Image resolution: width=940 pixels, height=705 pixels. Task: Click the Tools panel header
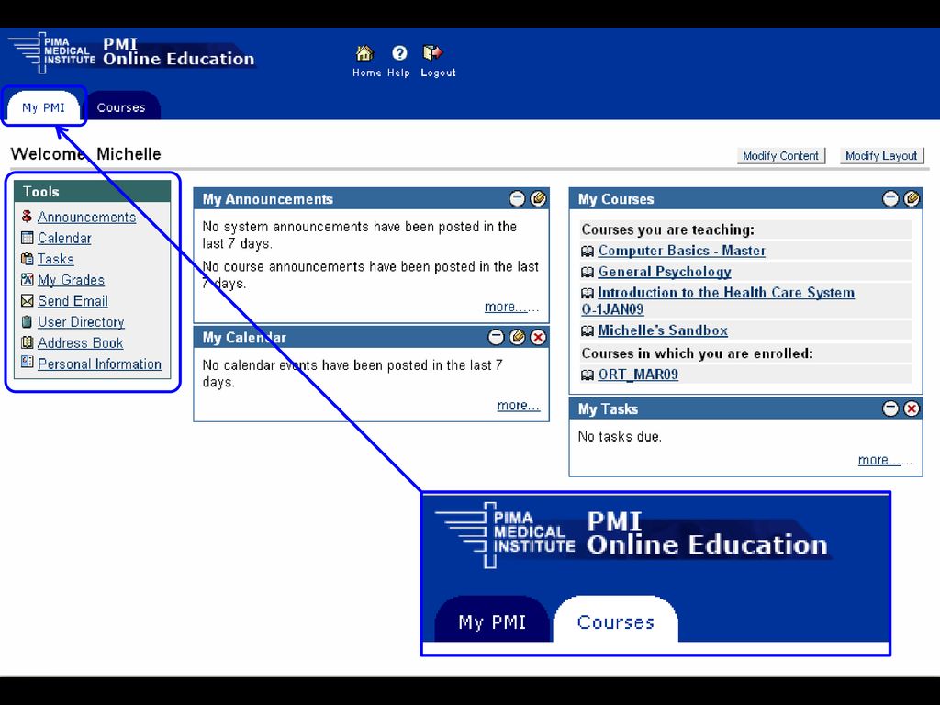[93, 192]
